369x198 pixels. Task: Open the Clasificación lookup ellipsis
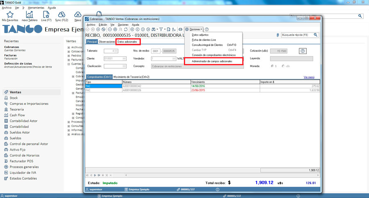pos(124,66)
